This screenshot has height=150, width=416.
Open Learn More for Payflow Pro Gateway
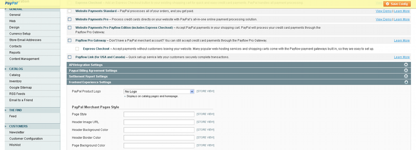(x=402, y=40)
